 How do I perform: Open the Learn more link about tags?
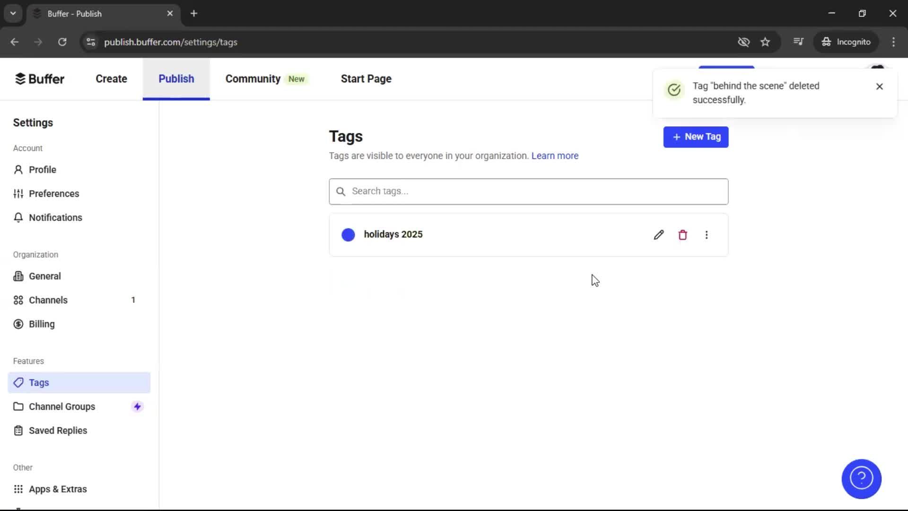point(554,156)
